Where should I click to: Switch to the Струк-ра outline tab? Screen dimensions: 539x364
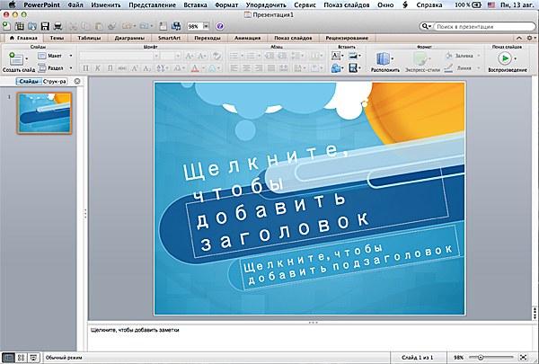57,82
